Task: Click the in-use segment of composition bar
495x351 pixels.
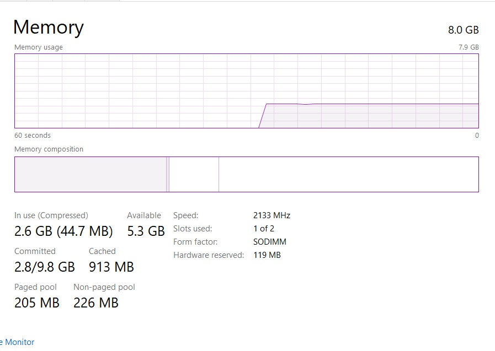Action: coord(91,174)
